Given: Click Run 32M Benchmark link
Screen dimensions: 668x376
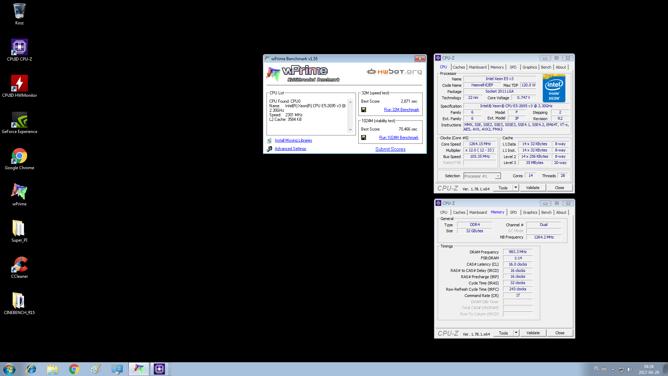Looking at the screenshot, I should (x=401, y=110).
